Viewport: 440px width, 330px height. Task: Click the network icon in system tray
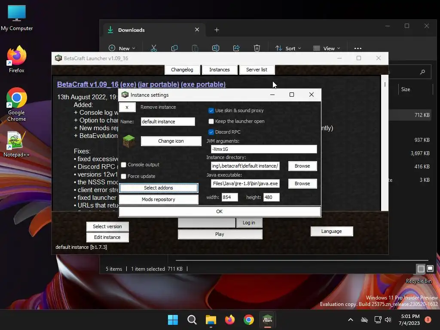pyautogui.click(x=378, y=320)
